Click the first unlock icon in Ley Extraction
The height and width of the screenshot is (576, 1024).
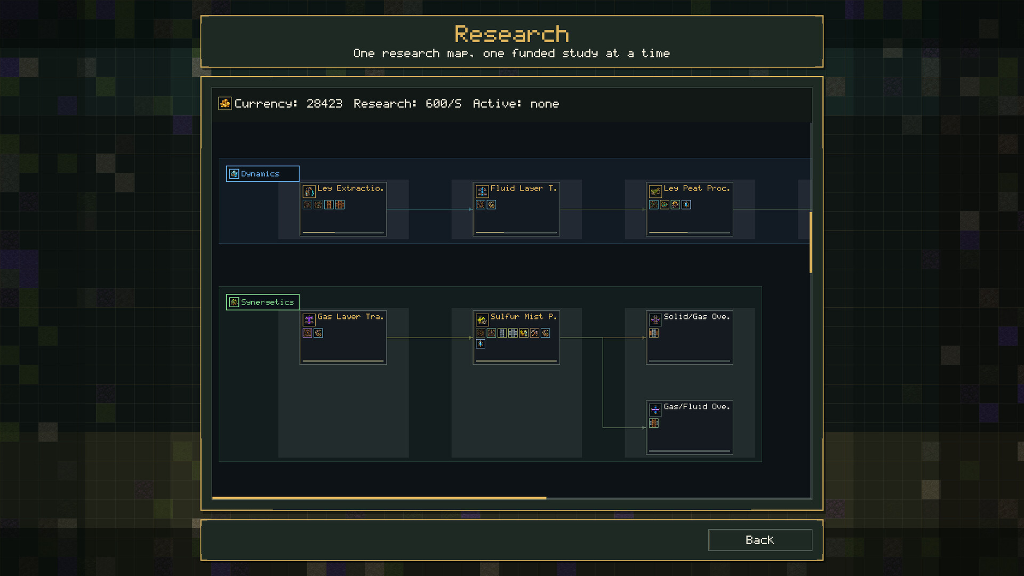point(307,205)
